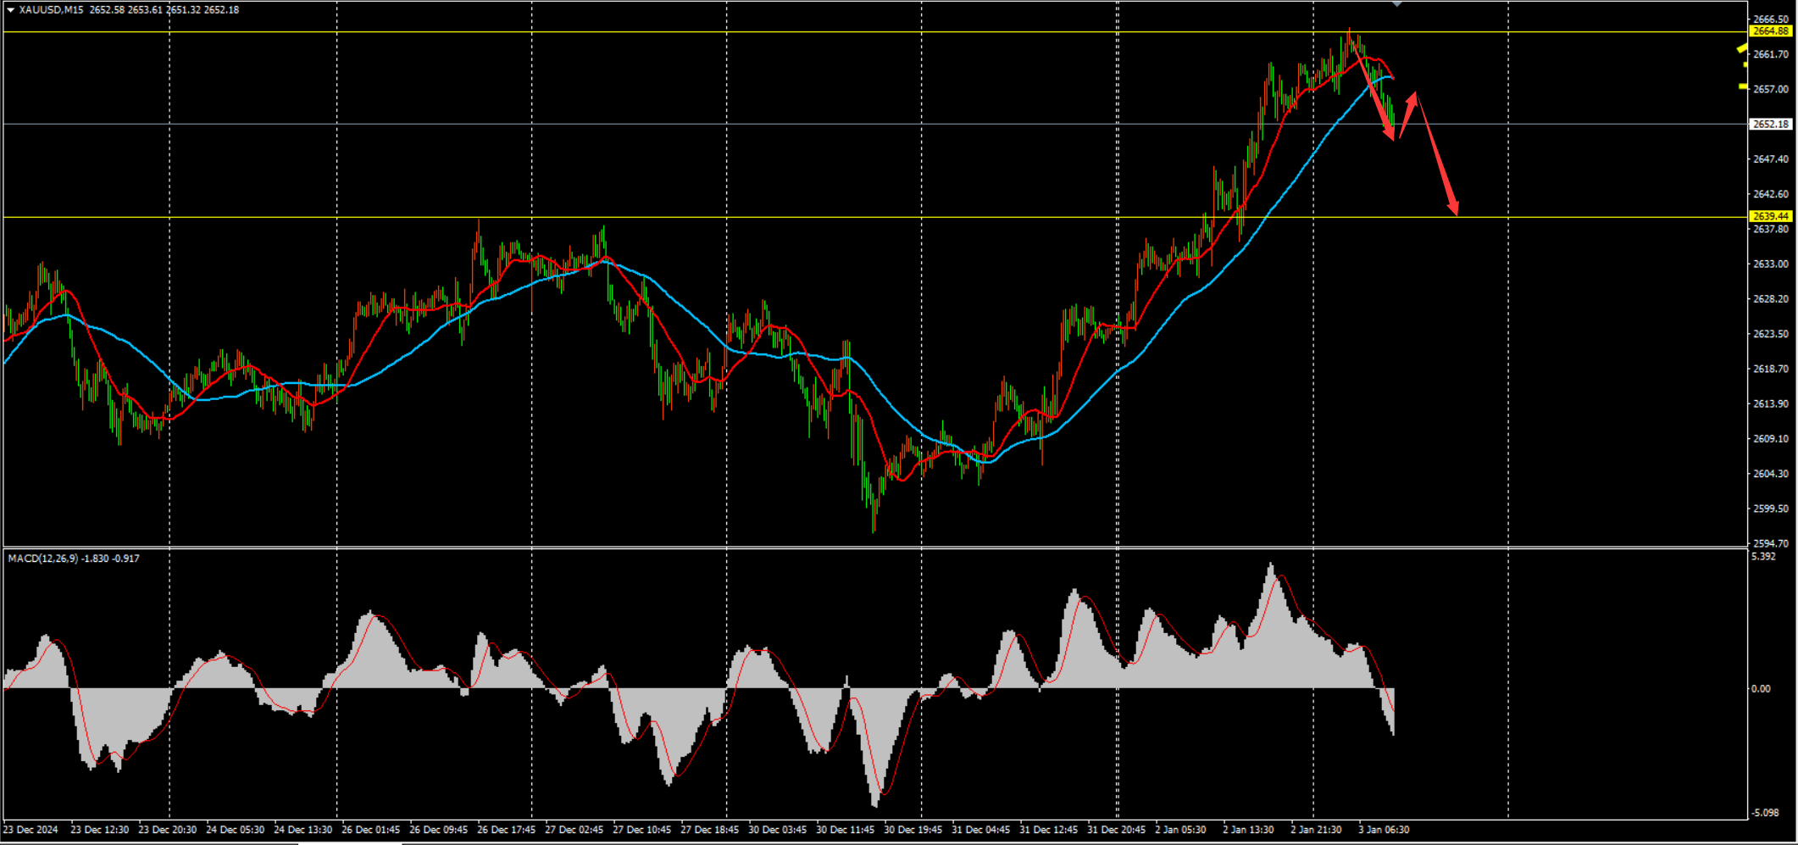Click the 30 Dec 11:45 time label
1798x845 pixels.
pos(846,830)
